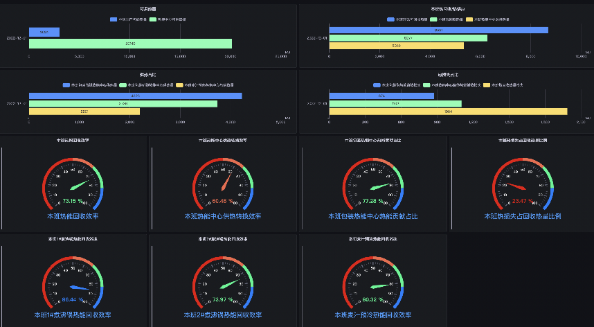Click the 73.97% 本班2#煮沸锅热能回收效率 gauge dial
This screenshot has height=327, width=594.
[x=223, y=285]
